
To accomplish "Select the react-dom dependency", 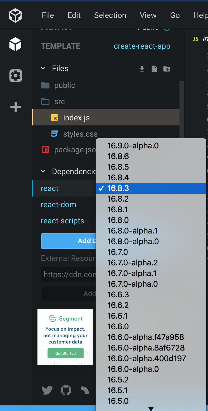I will coord(58,205).
